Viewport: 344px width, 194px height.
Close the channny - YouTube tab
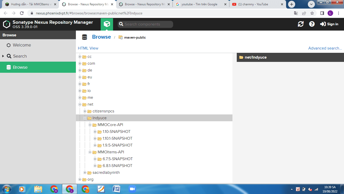coord(283,4)
